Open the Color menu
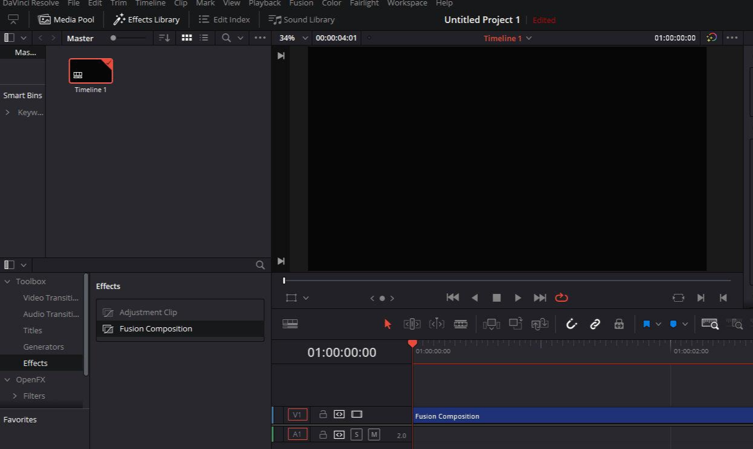 [331, 3]
